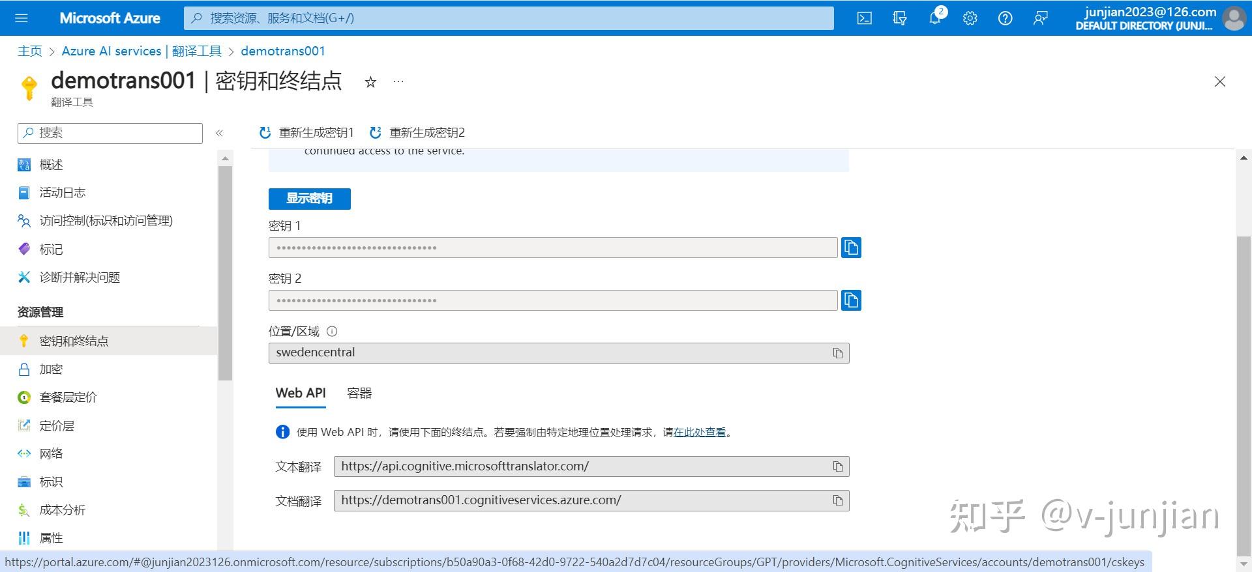
Task: Open account avatar for junjian2023@126.com
Action: point(1234,18)
